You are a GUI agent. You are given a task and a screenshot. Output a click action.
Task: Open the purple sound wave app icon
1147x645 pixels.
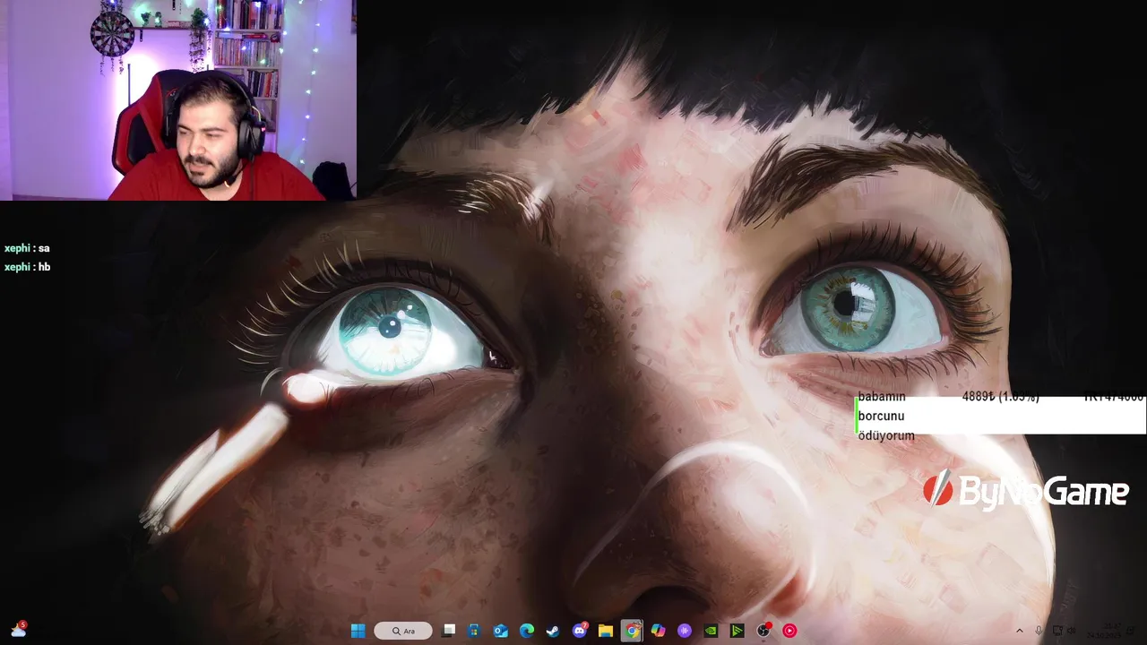pyautogui.click(x=685, y=631)
